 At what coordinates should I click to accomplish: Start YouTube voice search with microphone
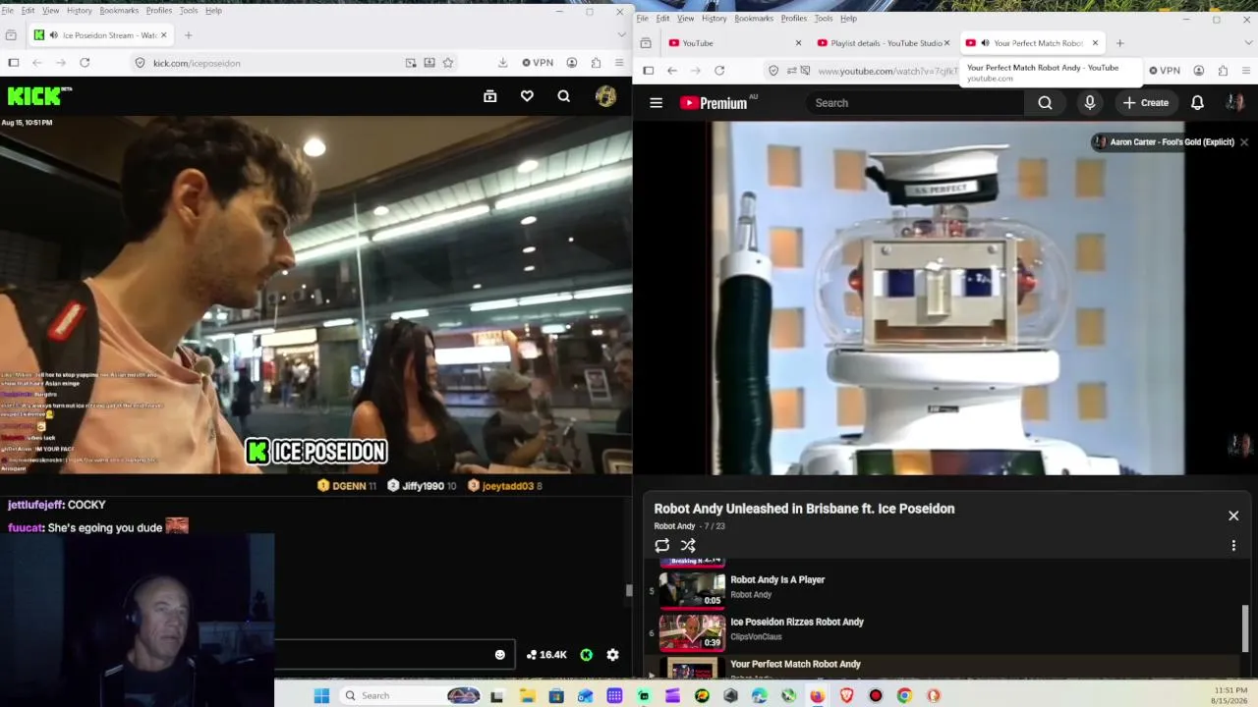coord(1089,103)
